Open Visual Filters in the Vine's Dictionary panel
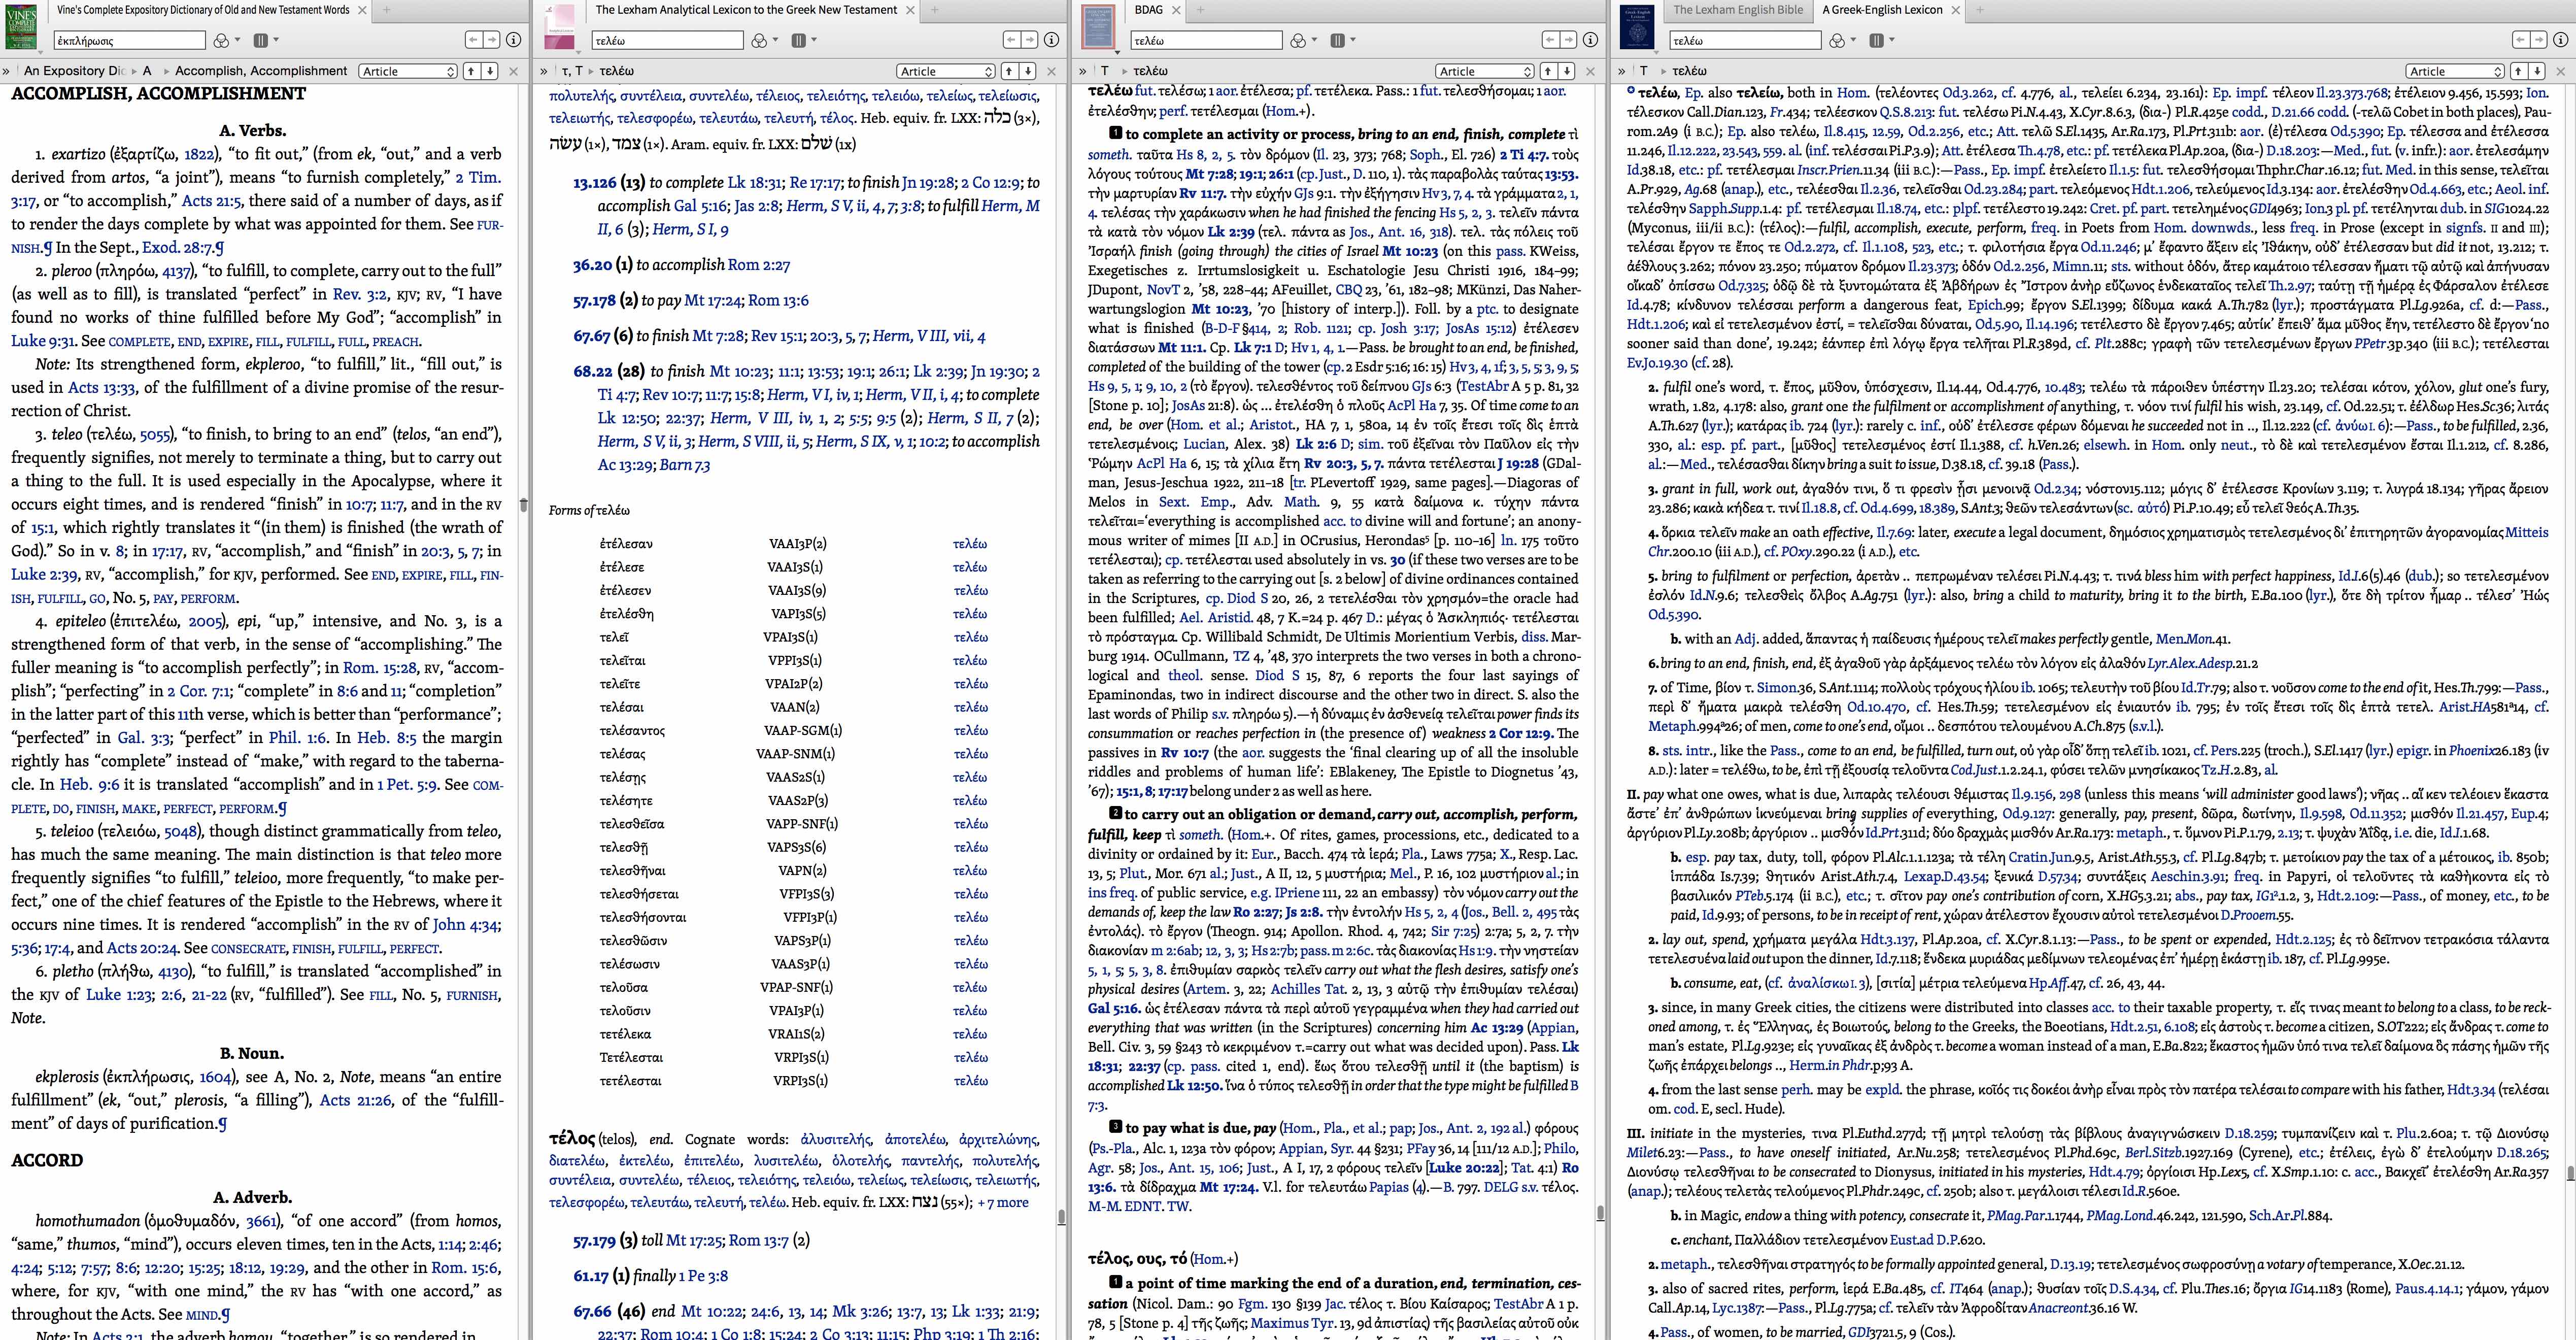Image resolution: width=2576 pixels, height=1340 pixels. (x=227, y=40)
